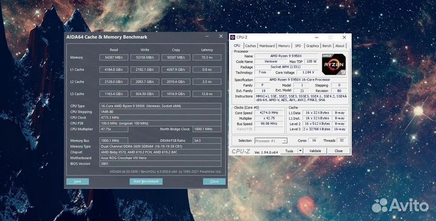Click the Code Name value Vermeer

point(271,61)
